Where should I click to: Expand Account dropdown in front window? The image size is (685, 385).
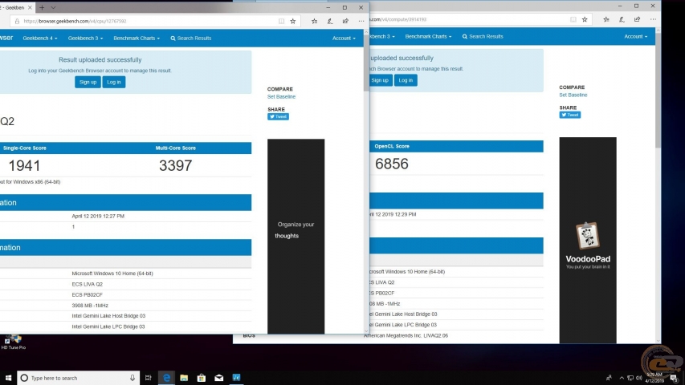344,38
